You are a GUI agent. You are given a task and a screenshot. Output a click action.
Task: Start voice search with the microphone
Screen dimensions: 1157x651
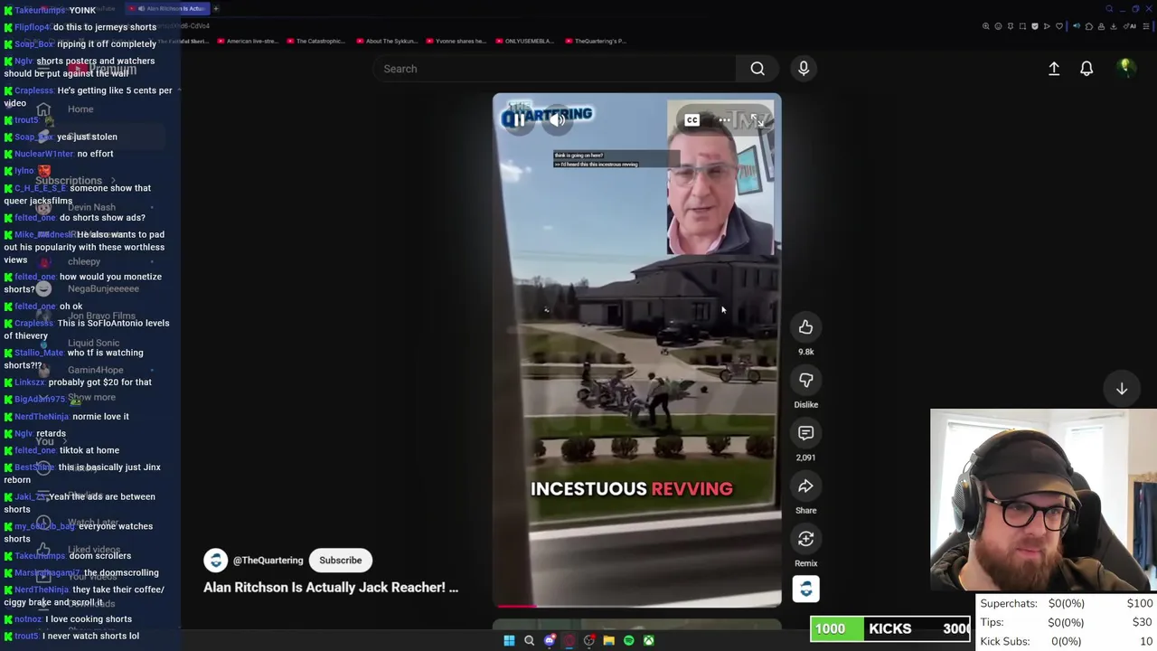pos(804,69)
